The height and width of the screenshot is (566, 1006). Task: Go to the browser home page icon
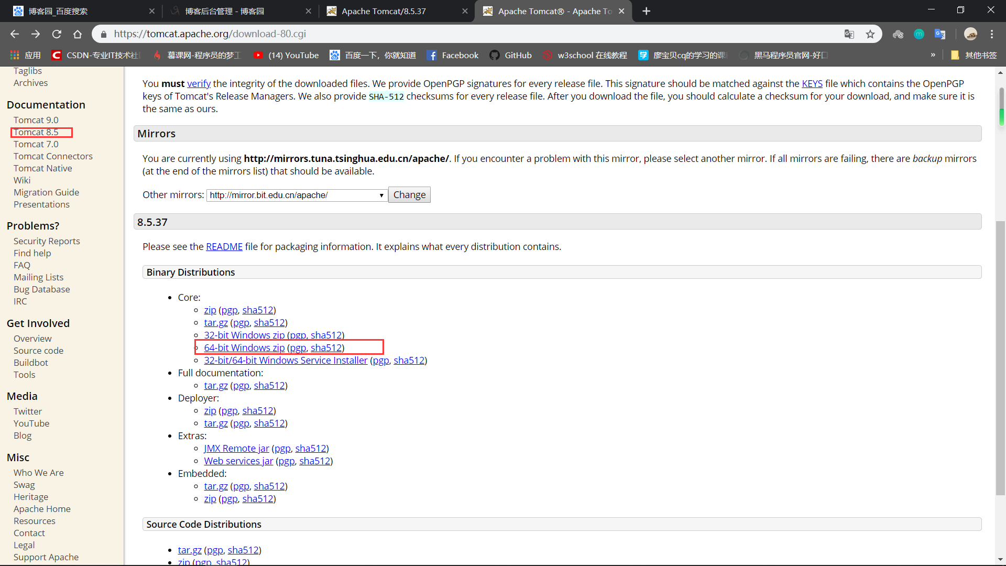[x=78, y=34]
